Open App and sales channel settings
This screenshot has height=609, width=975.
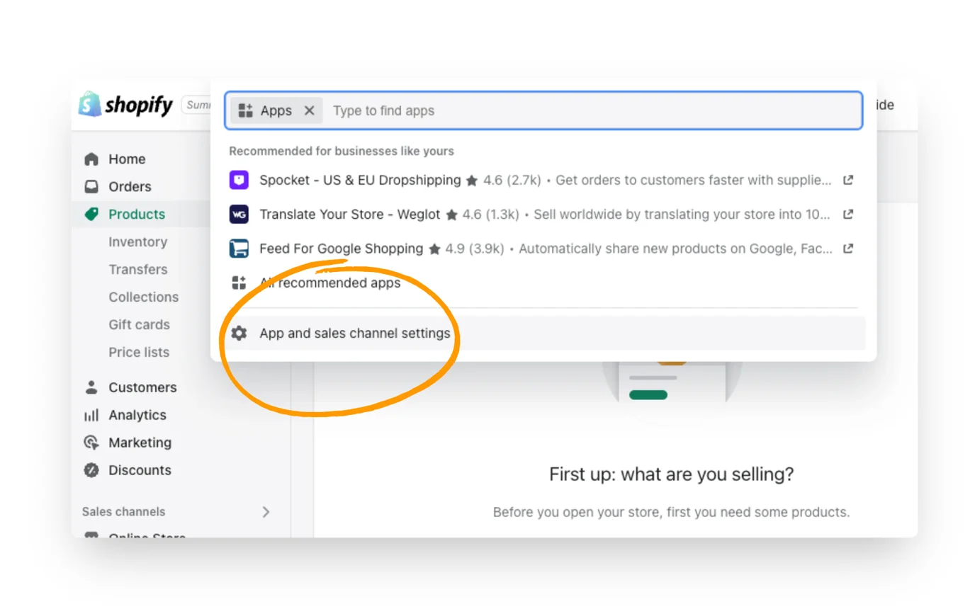click(354, 333)
